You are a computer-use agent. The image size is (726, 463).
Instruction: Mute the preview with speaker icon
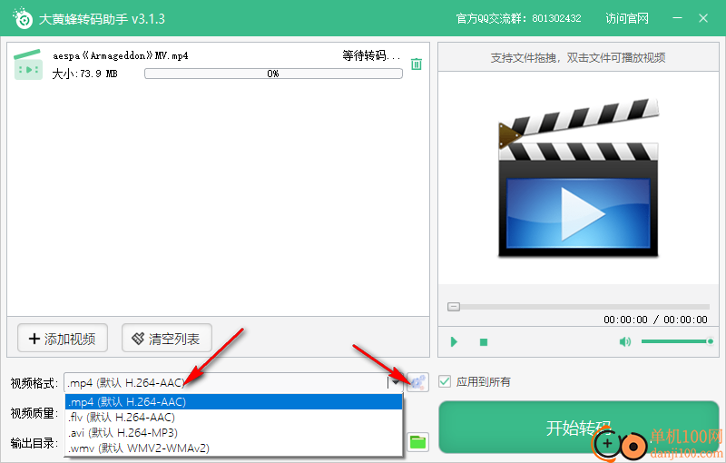pyautogui.click(x=624, y=342)
